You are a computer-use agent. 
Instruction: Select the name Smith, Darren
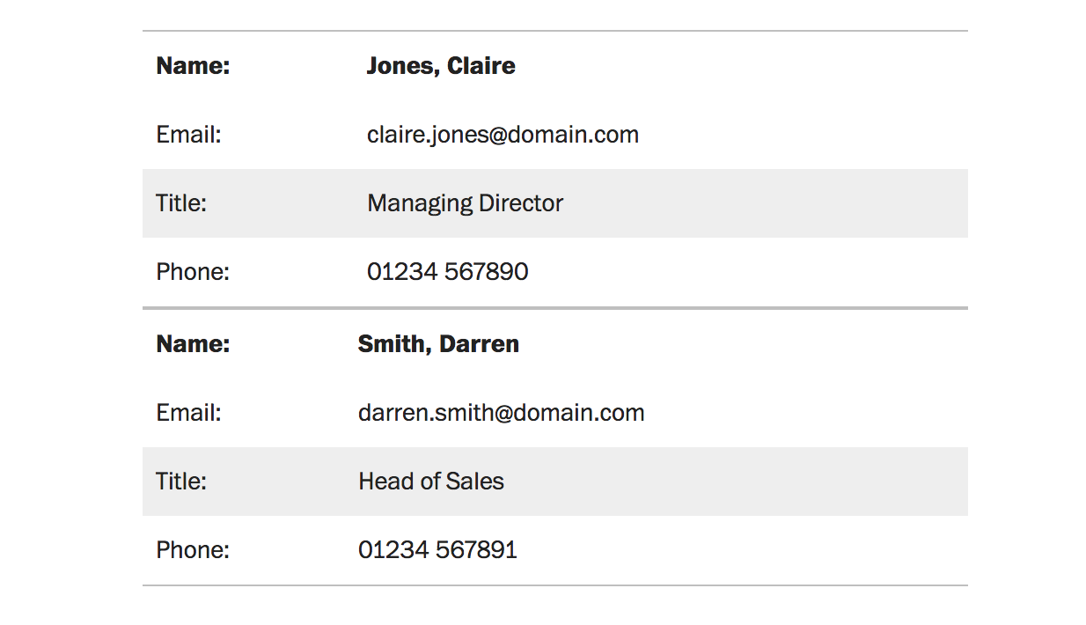click(438, 344)
